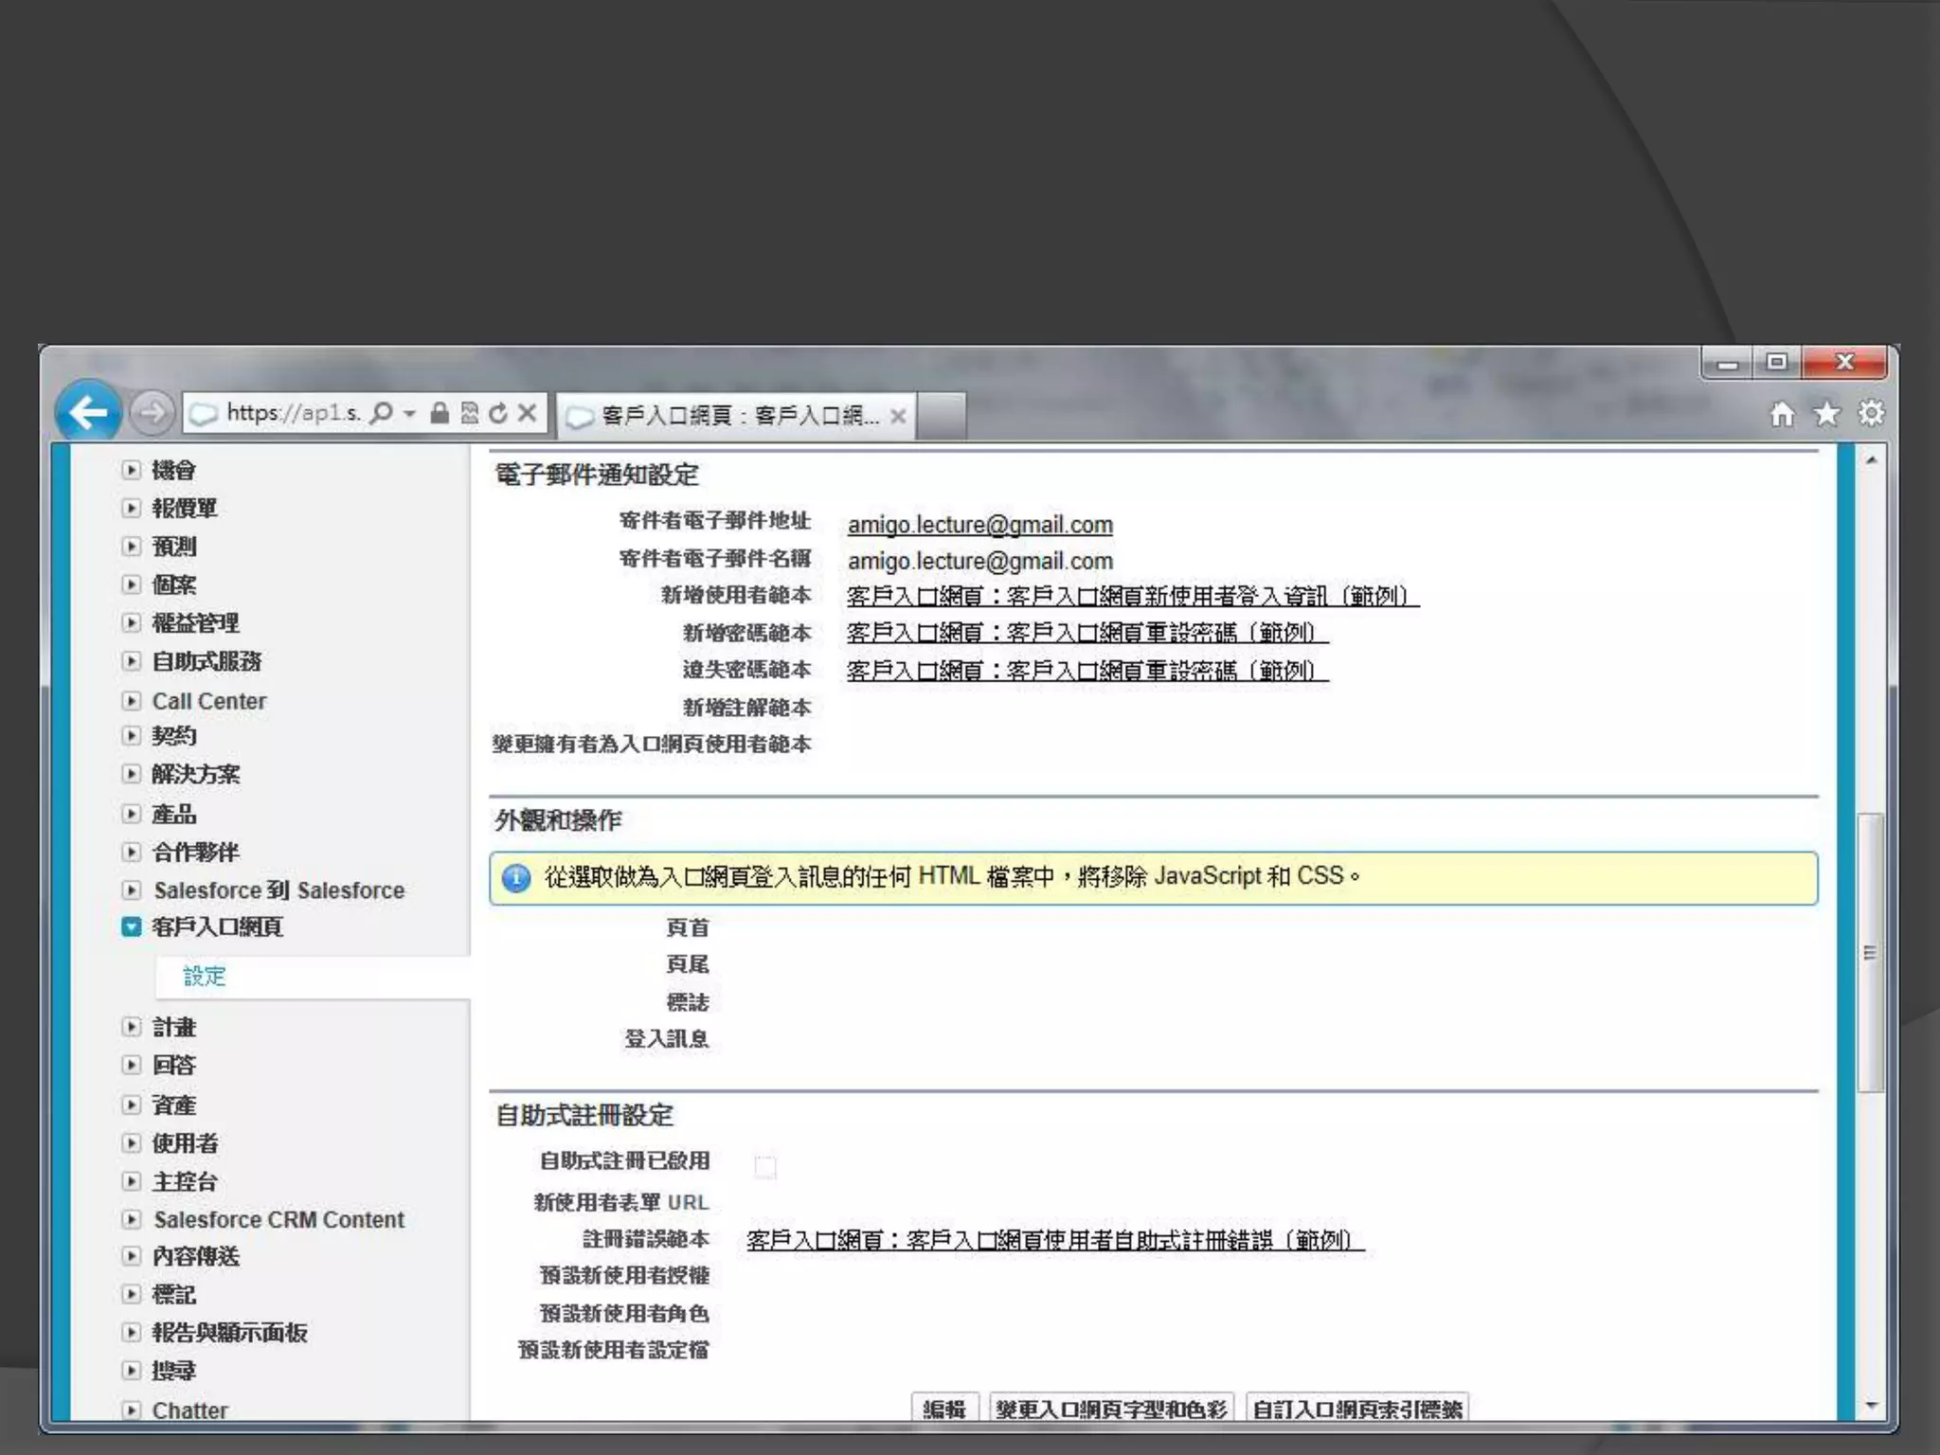Image resolution: width=1940 pixels, height=1455 pixels.
Task: Click the 編輯 button
Action: coord(943,1409)
